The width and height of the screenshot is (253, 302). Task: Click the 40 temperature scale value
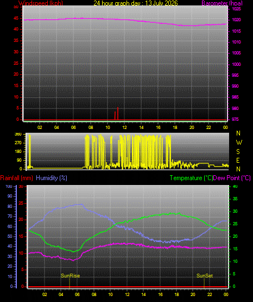[235, 187]
